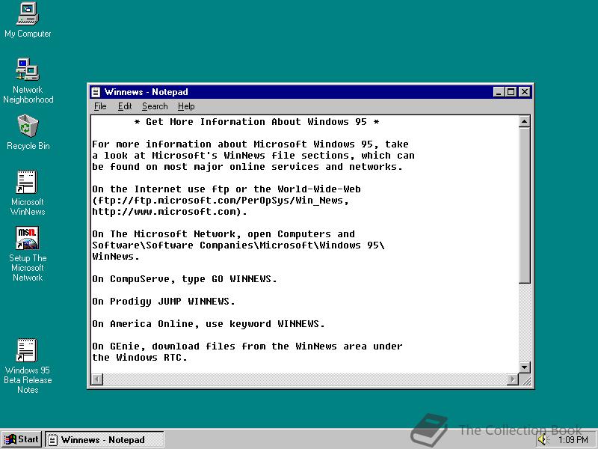
Task: Click the Start button
Action: coord(22,439)
